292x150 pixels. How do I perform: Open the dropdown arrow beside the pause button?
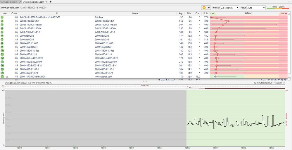point(209,8)
